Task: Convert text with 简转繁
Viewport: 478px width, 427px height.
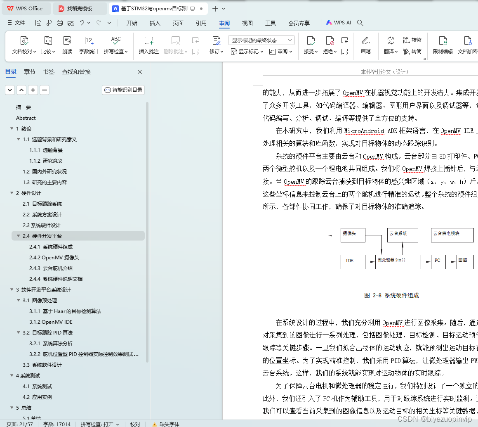Action: coord(412,40)
